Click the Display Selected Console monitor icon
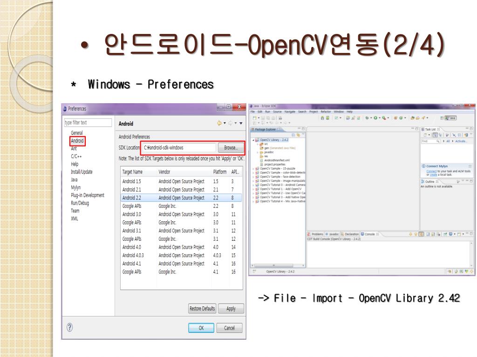The height and width of the screenshot is (357, 477). click(x=450, y=234)
